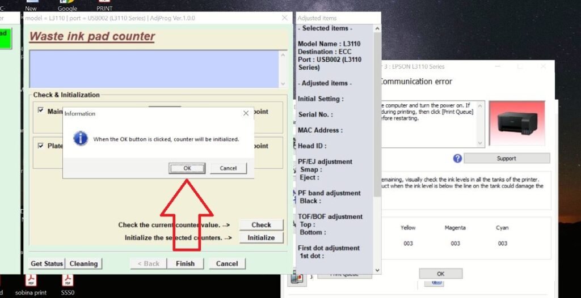Click Cancel in the Information dialog
Viewport: 581px width, 298px height.
(228, 168)
